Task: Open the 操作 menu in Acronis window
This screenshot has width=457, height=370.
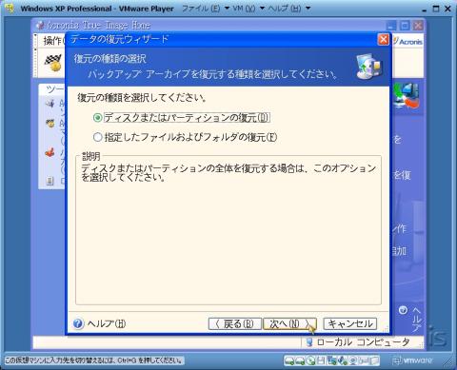Action: pos(53,41)
